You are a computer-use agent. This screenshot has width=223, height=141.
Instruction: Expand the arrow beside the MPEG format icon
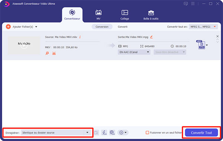(207, 45)
